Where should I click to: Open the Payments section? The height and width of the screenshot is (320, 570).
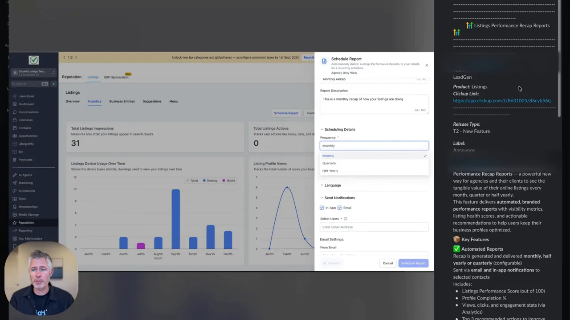[25, 160]
